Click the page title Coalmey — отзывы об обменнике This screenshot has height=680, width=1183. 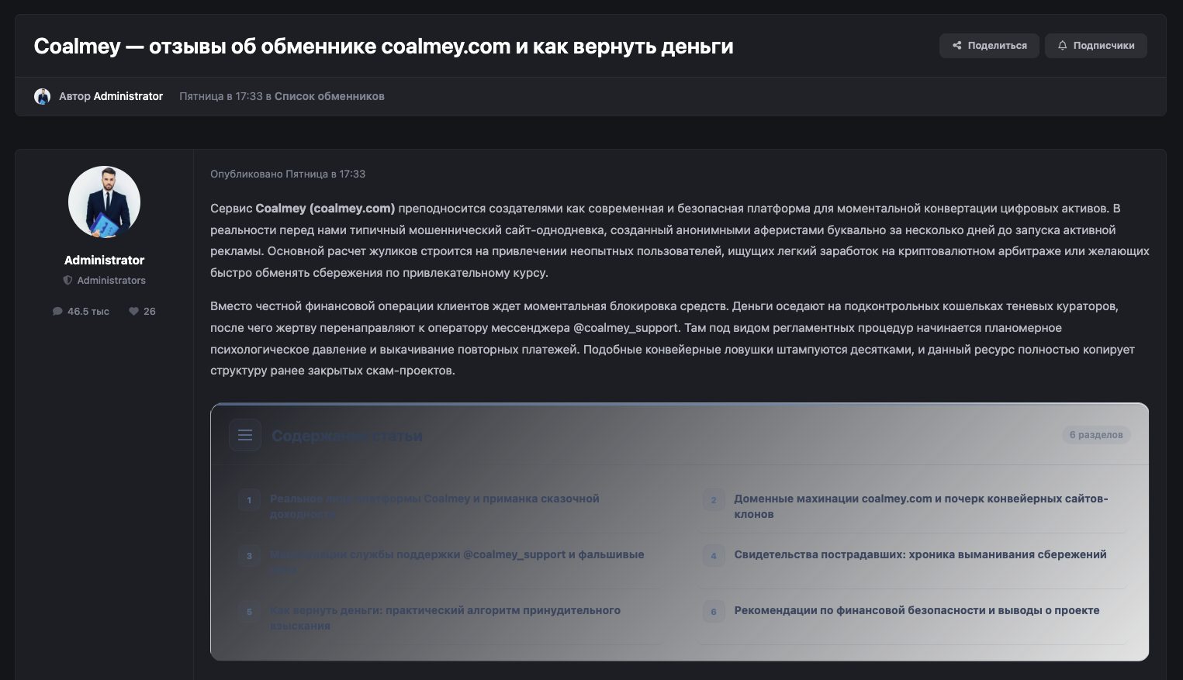click(383, 47)
